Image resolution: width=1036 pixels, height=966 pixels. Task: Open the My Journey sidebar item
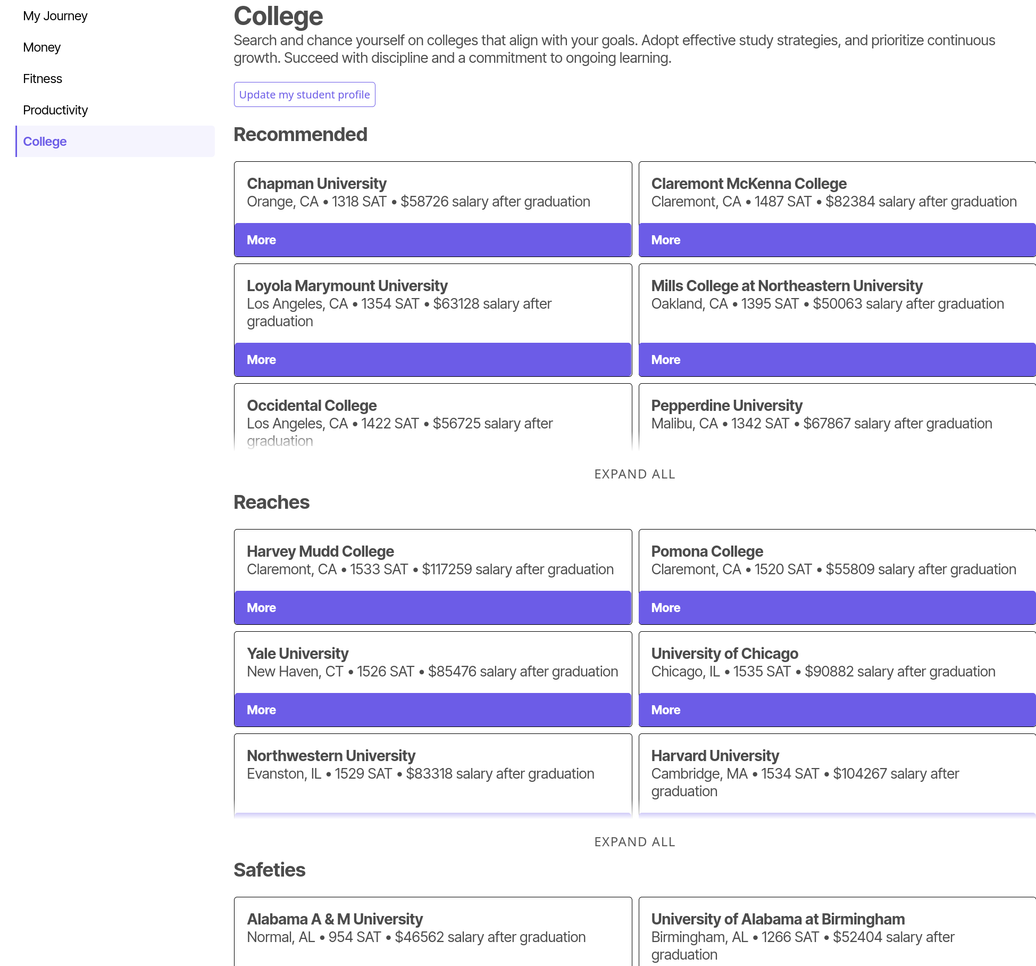[55, 16]
